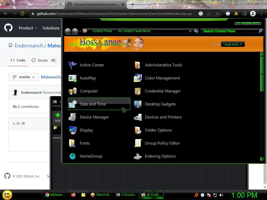The height and width of the screenshot is (200, 267).
Task: Click All Control Panel Items breadcrumb
Action: [x=134, y=31]
